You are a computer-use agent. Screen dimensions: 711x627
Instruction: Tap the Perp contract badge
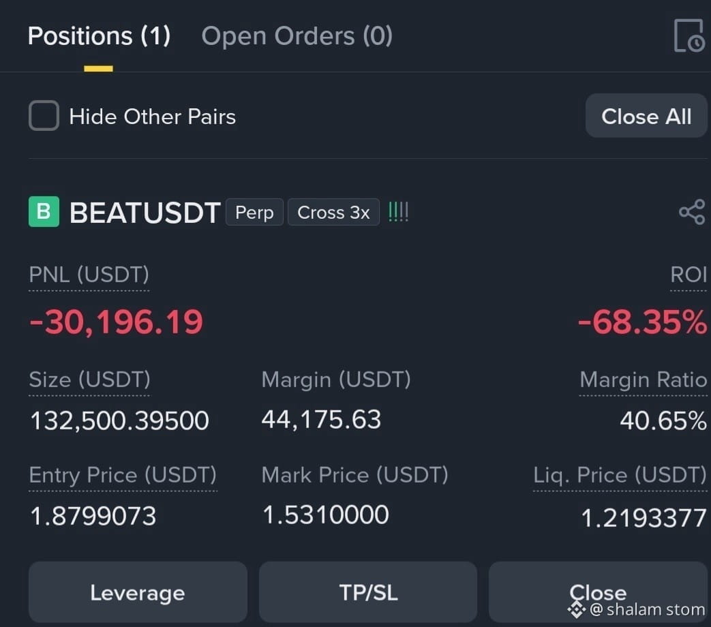pos(254,212)
